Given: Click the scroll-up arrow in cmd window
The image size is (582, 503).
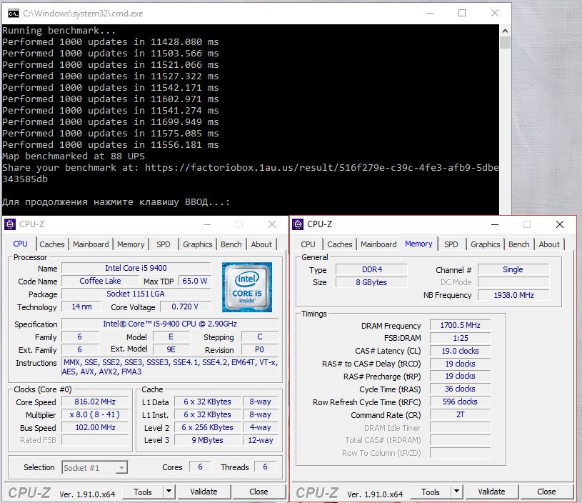Looking at the screenshot, I should tap(505, 31).
